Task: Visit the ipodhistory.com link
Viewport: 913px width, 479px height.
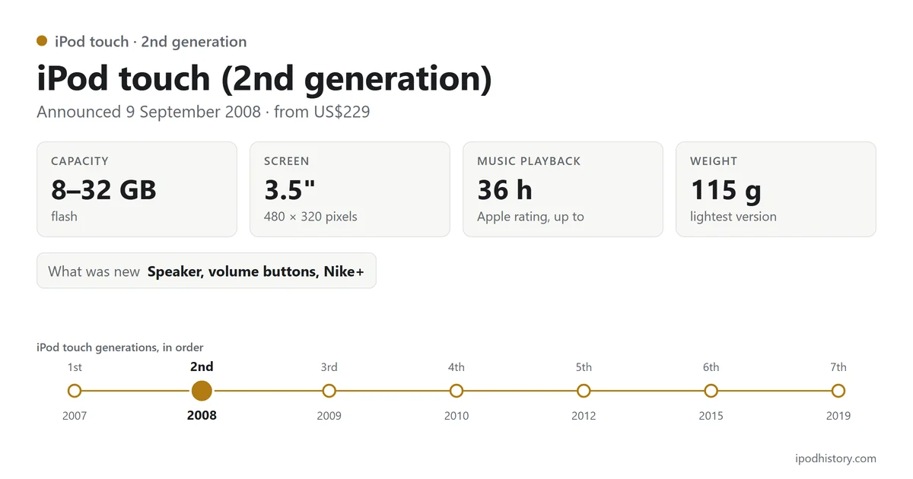Action: [x=835, y=458]
